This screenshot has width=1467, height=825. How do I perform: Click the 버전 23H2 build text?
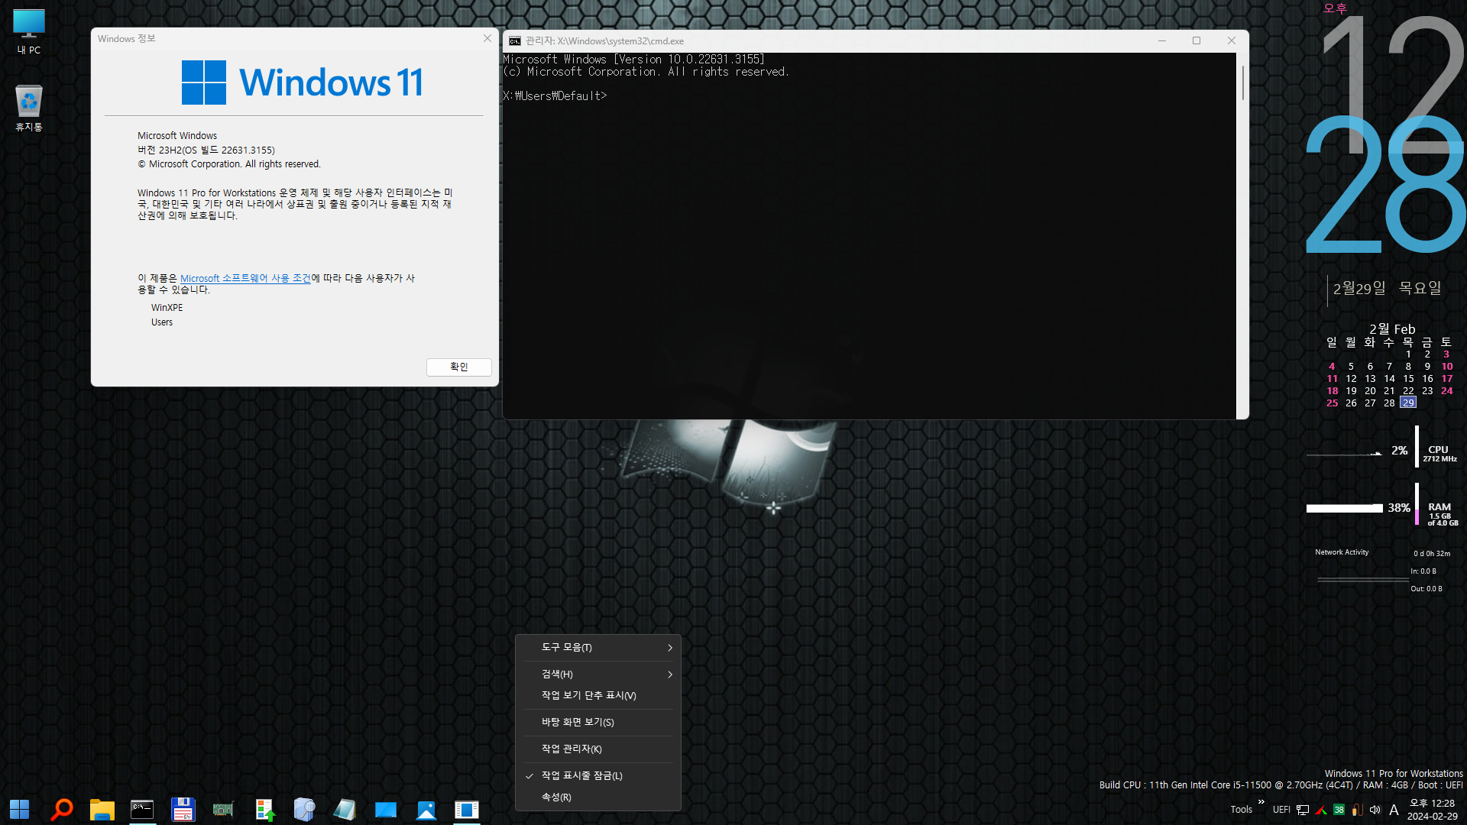(206, 150)
